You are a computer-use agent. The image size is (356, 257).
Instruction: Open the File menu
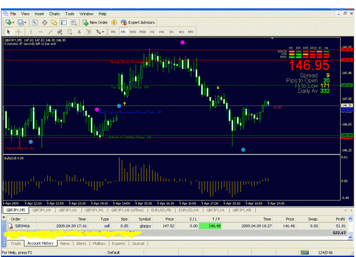click(13, 14)
